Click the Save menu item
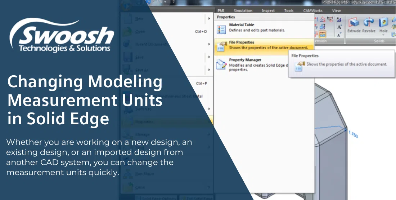This screenshot has height=200, width=396. coord(167,57)
